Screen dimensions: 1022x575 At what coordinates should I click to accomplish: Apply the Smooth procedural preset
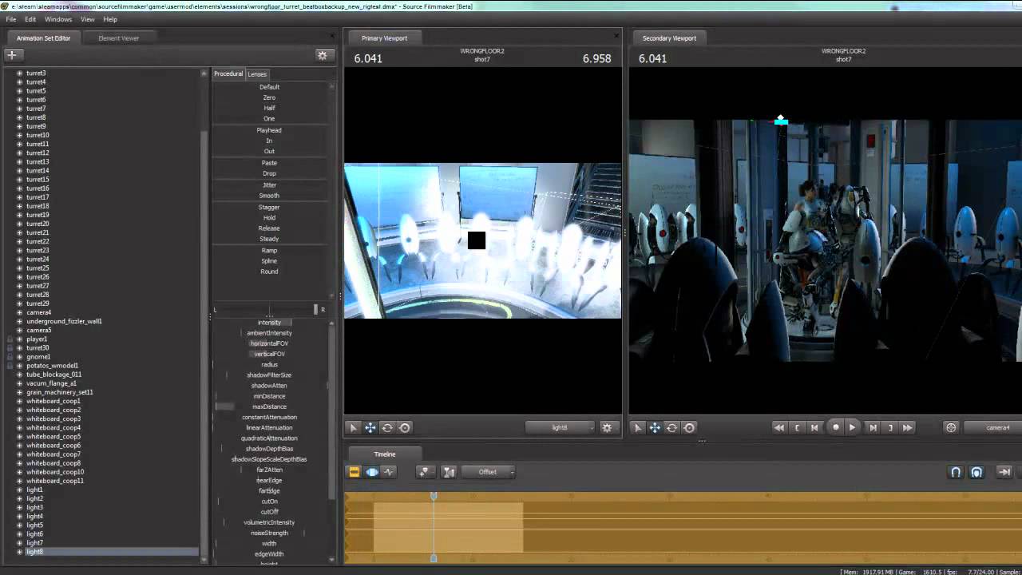click(x=269, y=196)
